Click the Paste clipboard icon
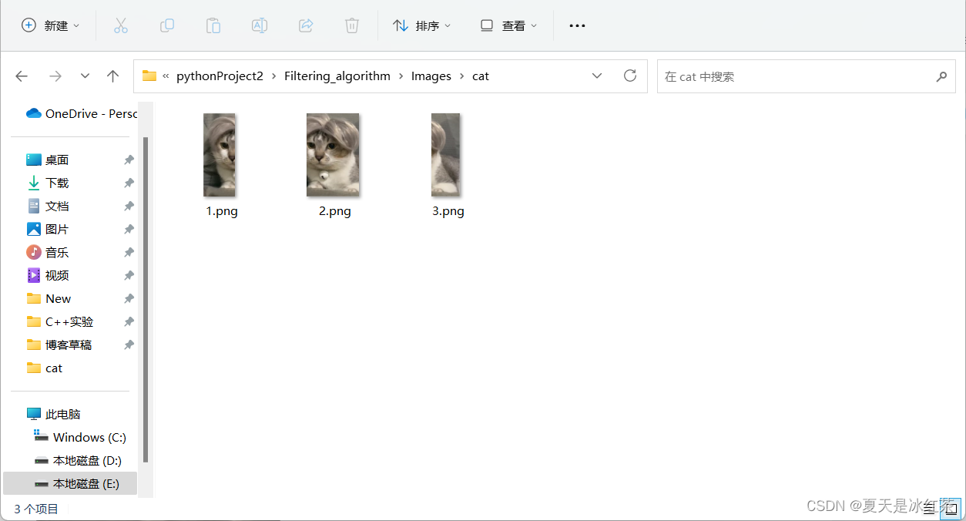The image size is (966, 521). point(213,25)
